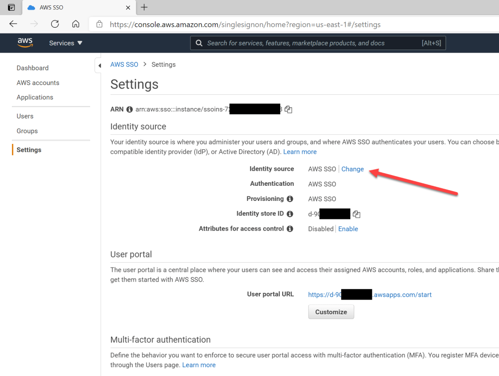Screen dimensions: 499x376
Task: Open info icon beside Provisioning
Action: point(290,199)
